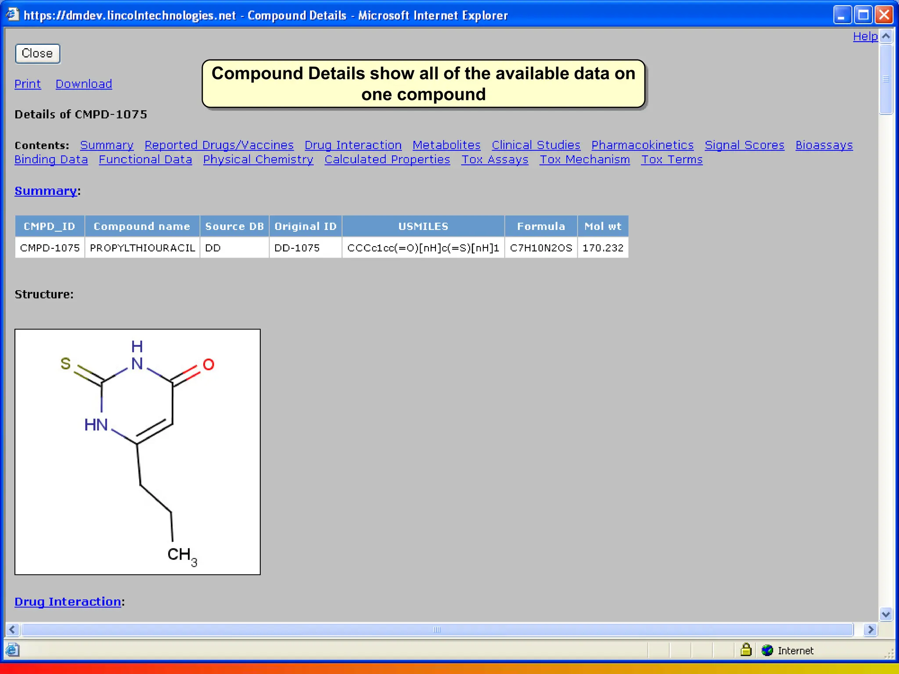Jump to Metabolites section
This screenshot has width=899, height=674.
[x=446, y=145]
